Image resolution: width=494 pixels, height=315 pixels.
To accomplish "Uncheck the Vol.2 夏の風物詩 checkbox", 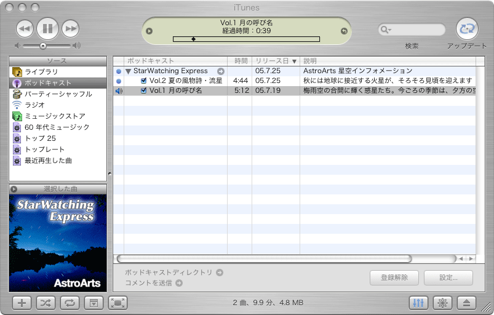I will click(144, 81).
